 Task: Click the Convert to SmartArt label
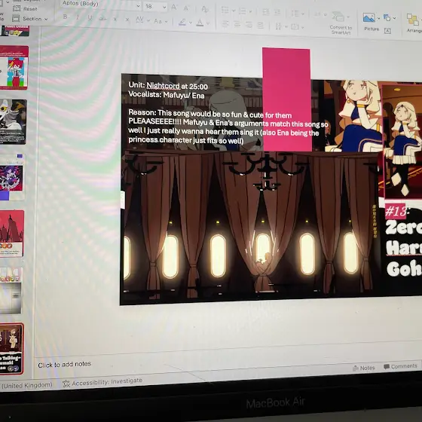pyautogui.click(x=341, y=29)
